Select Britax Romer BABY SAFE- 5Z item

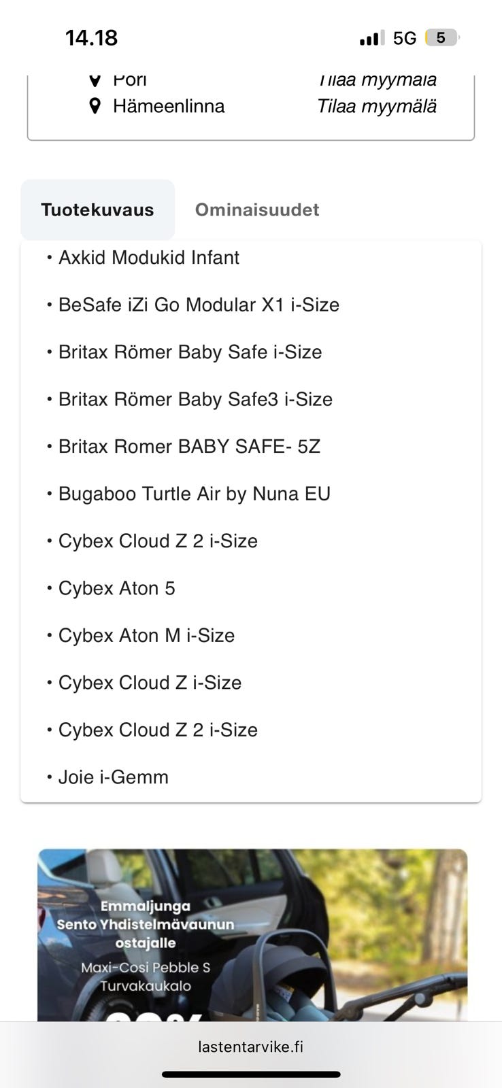pyautogui.click(x=189, y=447)
